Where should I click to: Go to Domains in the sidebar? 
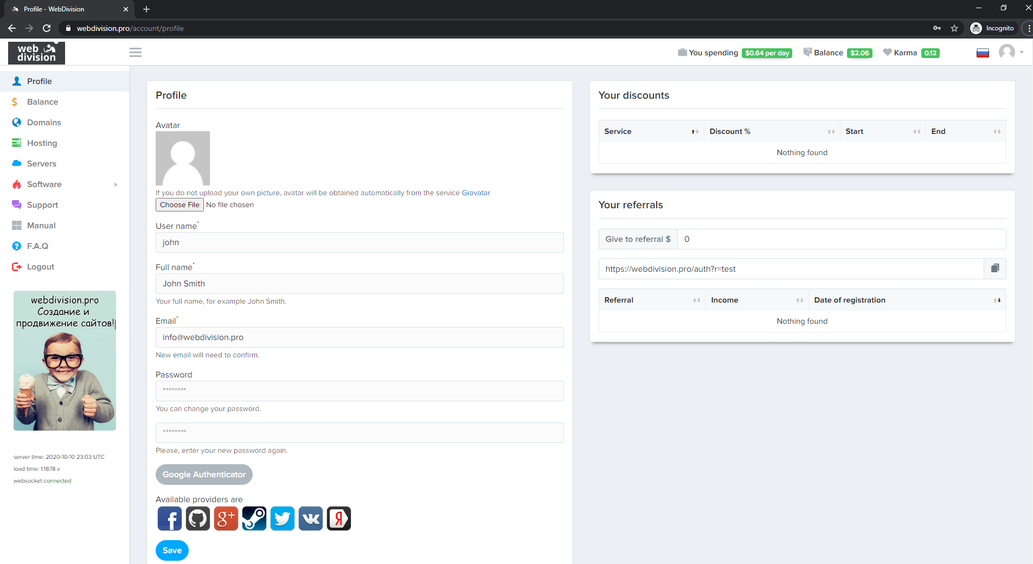(44, 123)
